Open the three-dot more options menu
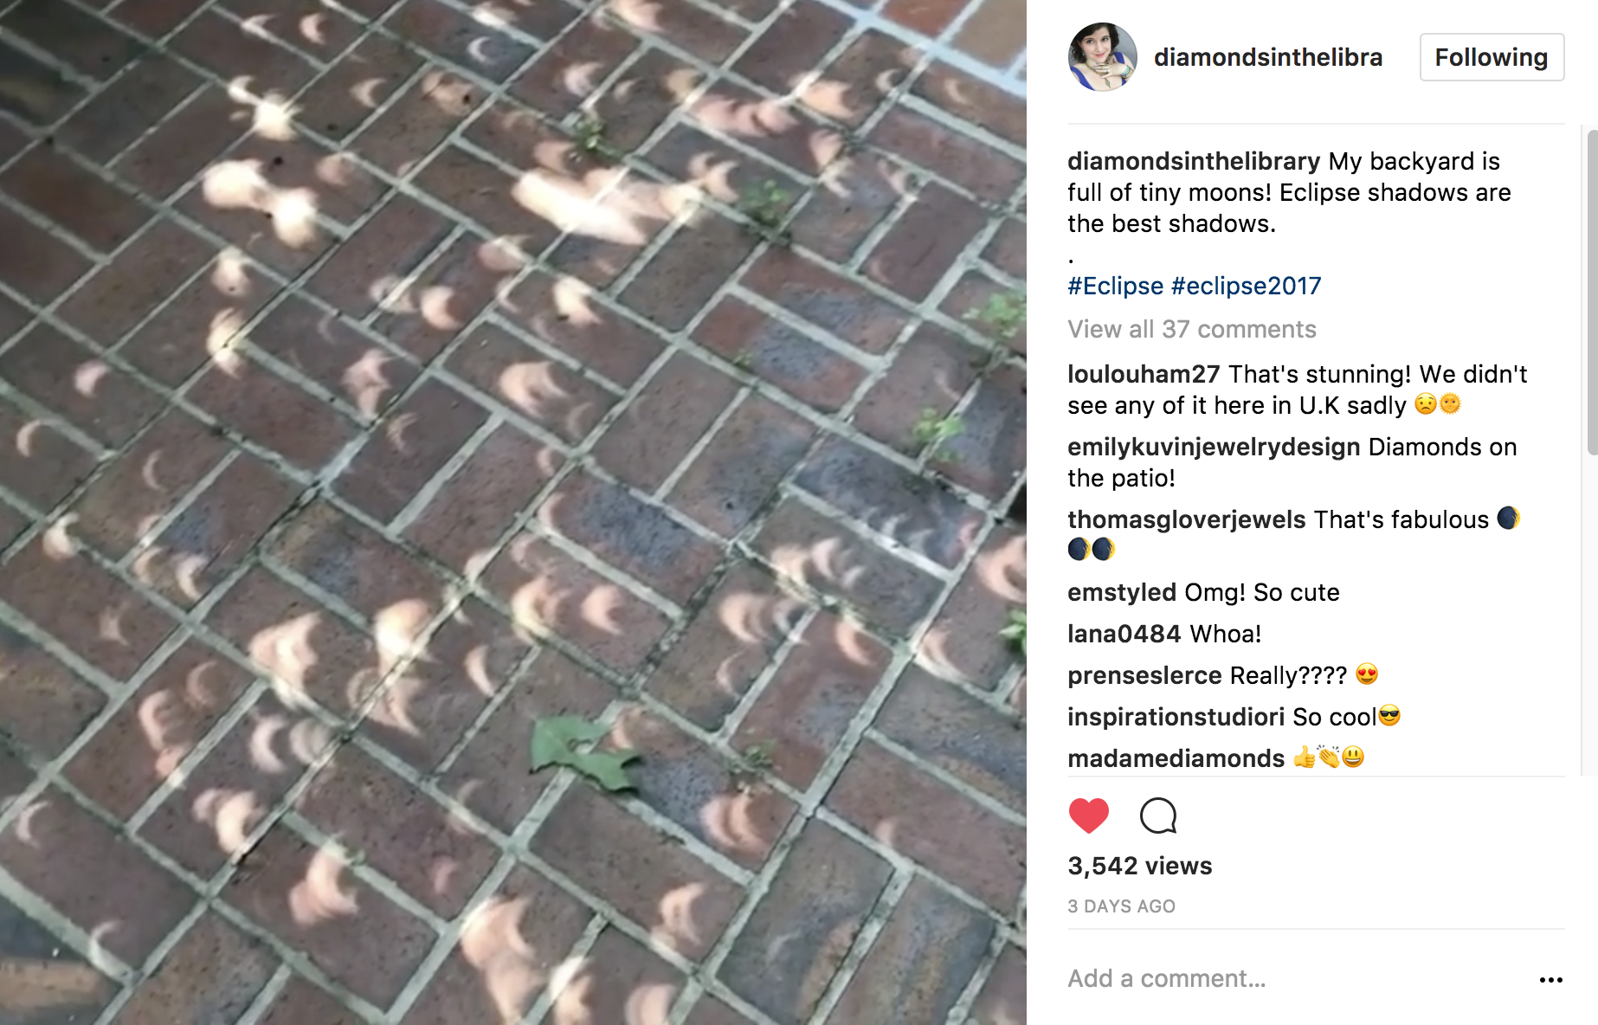 (1550, 979)
